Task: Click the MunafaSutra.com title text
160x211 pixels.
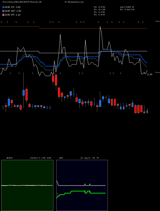Action: 76,2
